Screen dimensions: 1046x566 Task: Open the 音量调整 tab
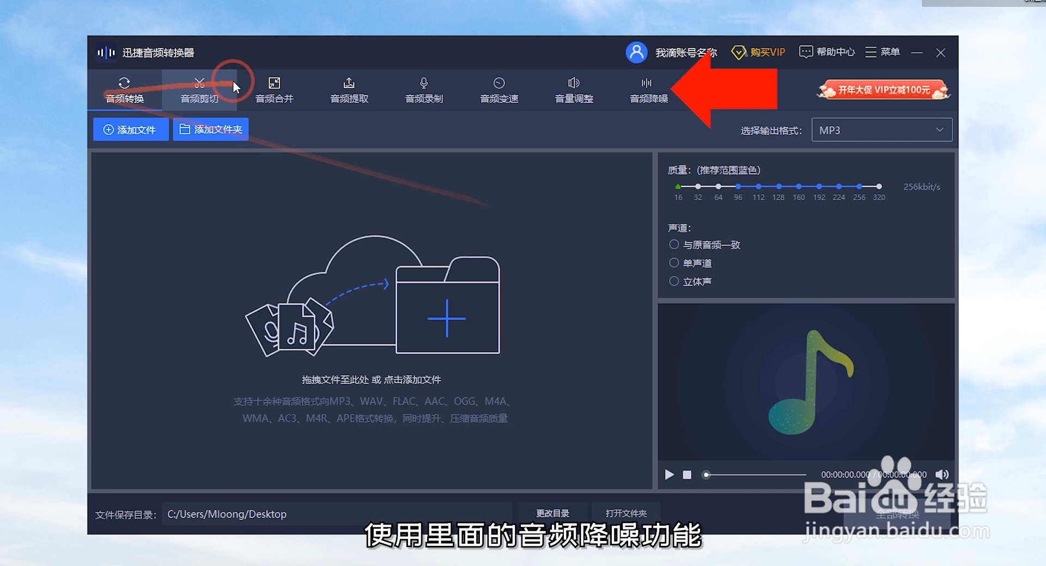click(x=574, y=90)
